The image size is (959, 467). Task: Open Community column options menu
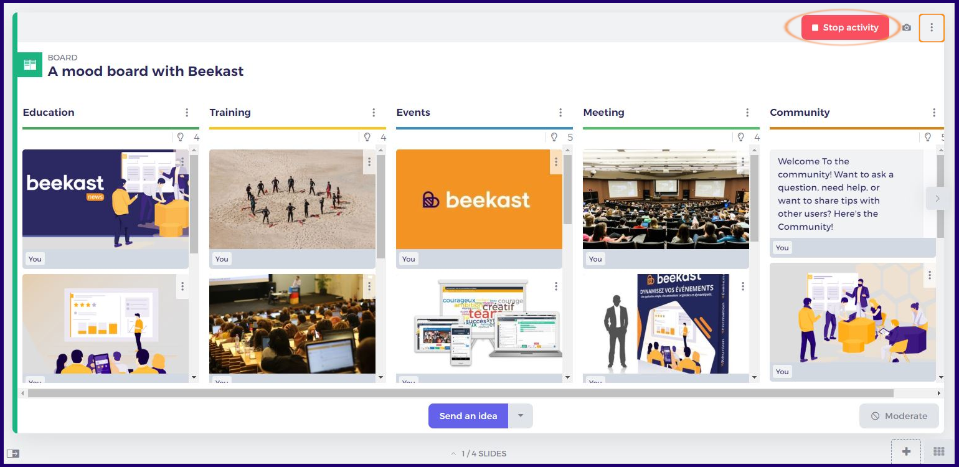click(x=934, y=113)
